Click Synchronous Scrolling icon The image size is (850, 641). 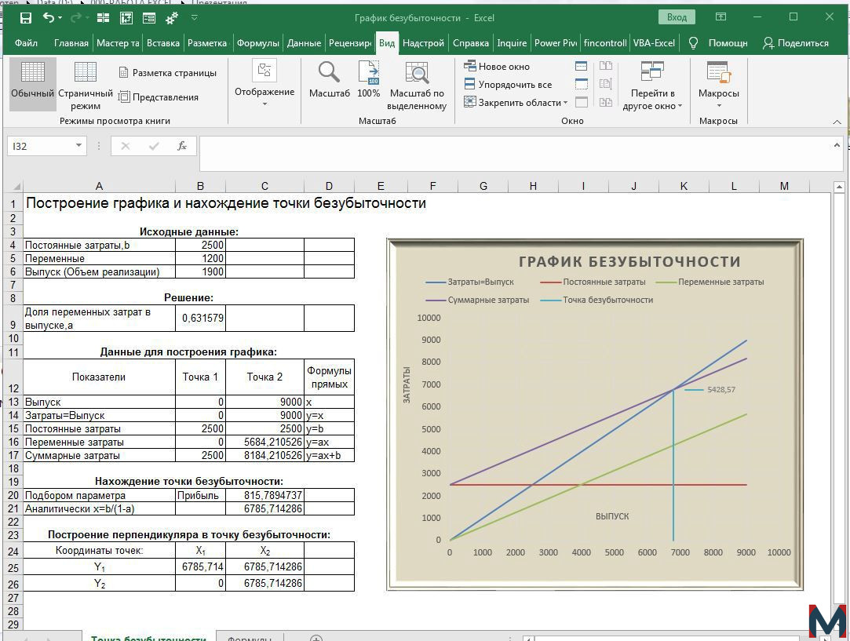coord(605,84)
